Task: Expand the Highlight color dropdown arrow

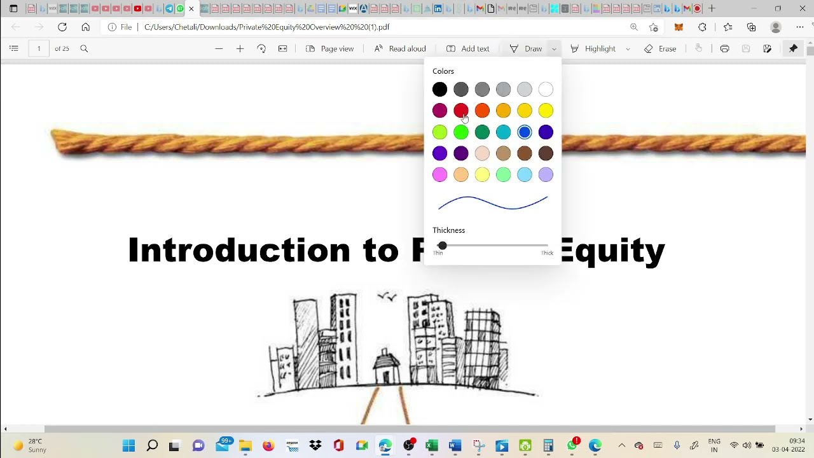Action: click(x=628, y=48)
